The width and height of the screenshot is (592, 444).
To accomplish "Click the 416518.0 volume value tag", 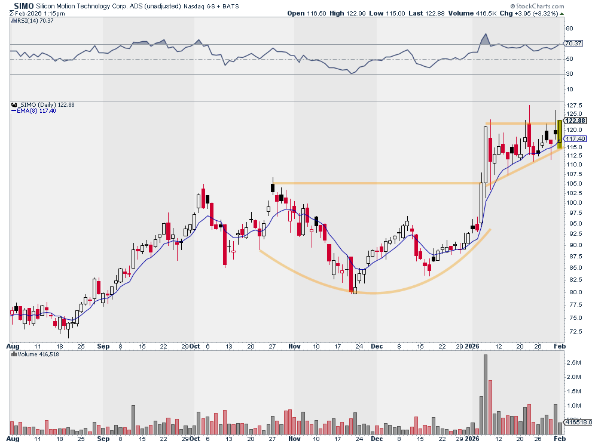I will tap(578, 422).
